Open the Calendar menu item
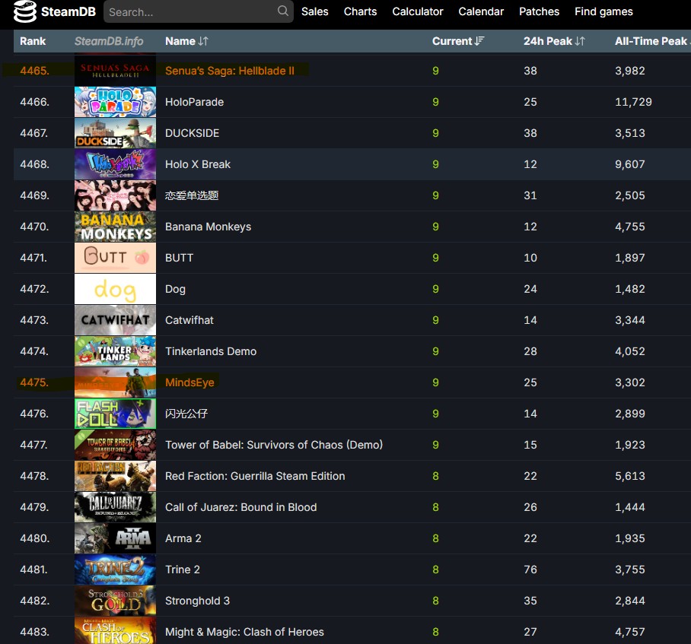This screenshot has width=691, height=644. pyautogui.click(x=481, y=11)
